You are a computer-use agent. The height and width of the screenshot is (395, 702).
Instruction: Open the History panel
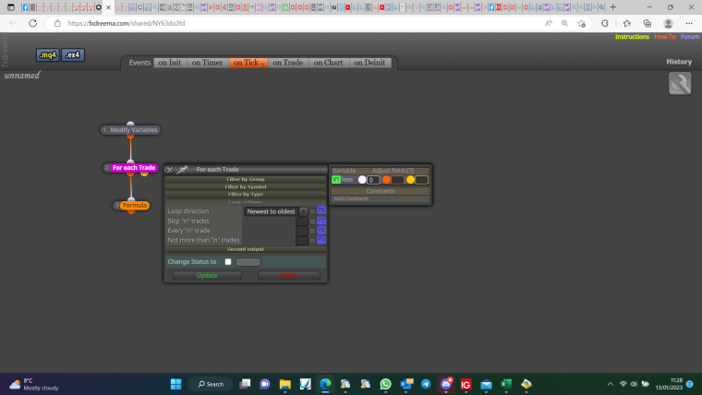[x=679, y=62]
